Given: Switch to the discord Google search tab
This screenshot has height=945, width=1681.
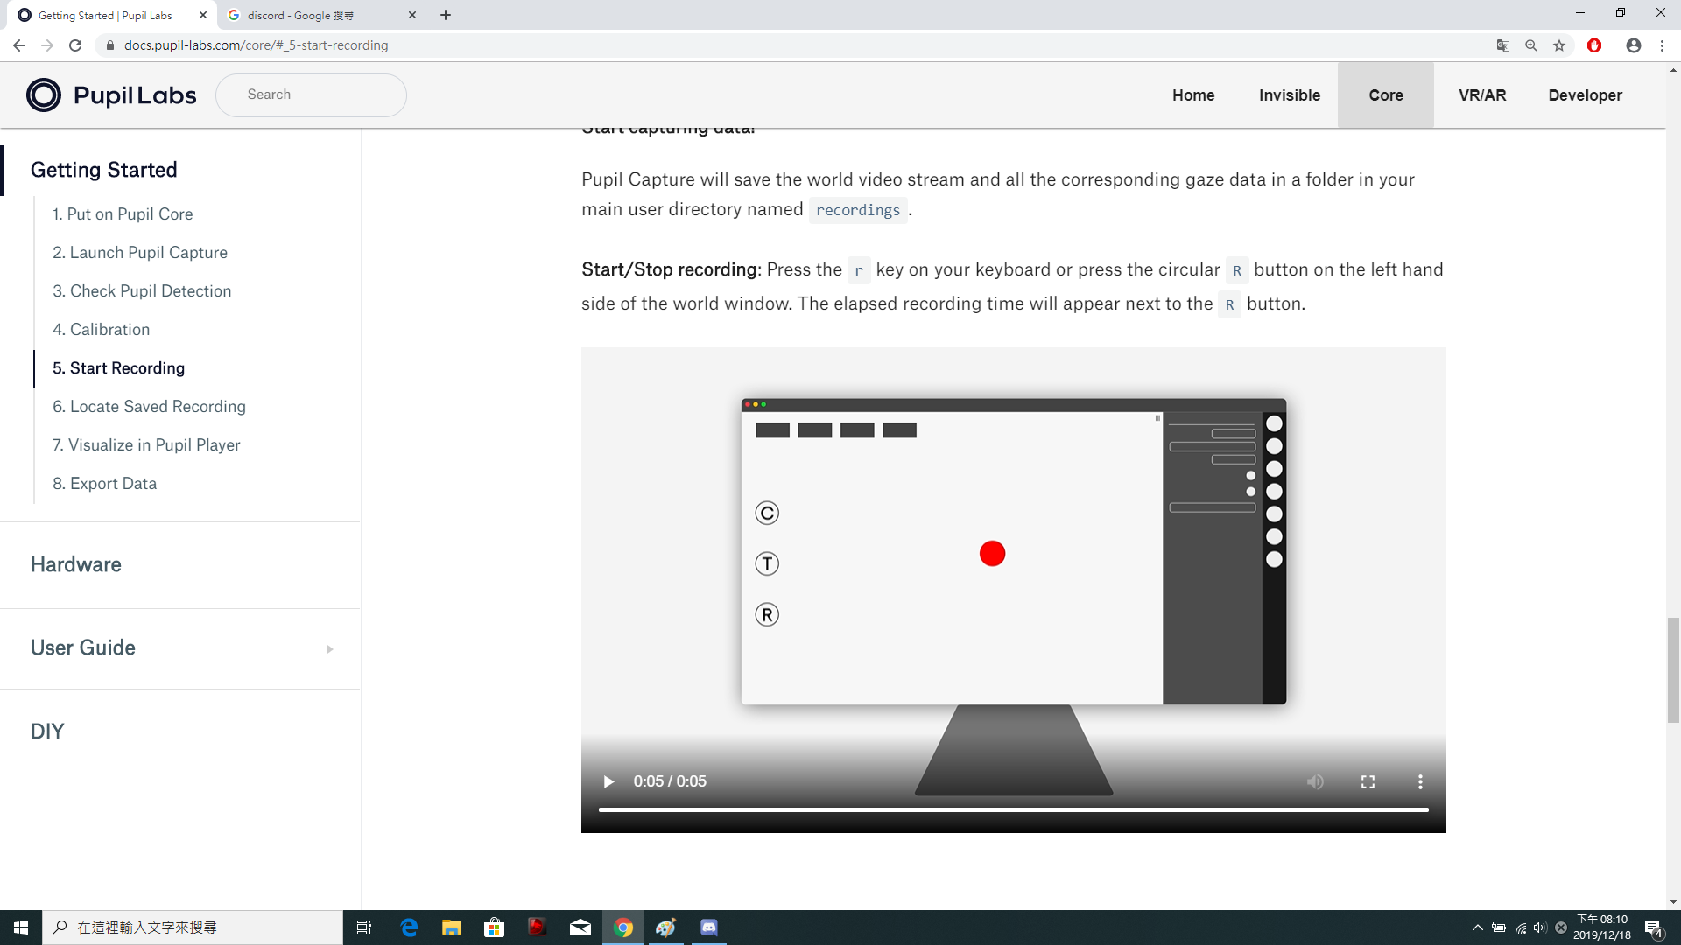Looking at the screenshot, I should [x=320, y=15].
